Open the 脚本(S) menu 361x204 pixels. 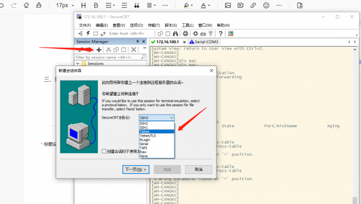pyautogui.click(x=171, y=26)
